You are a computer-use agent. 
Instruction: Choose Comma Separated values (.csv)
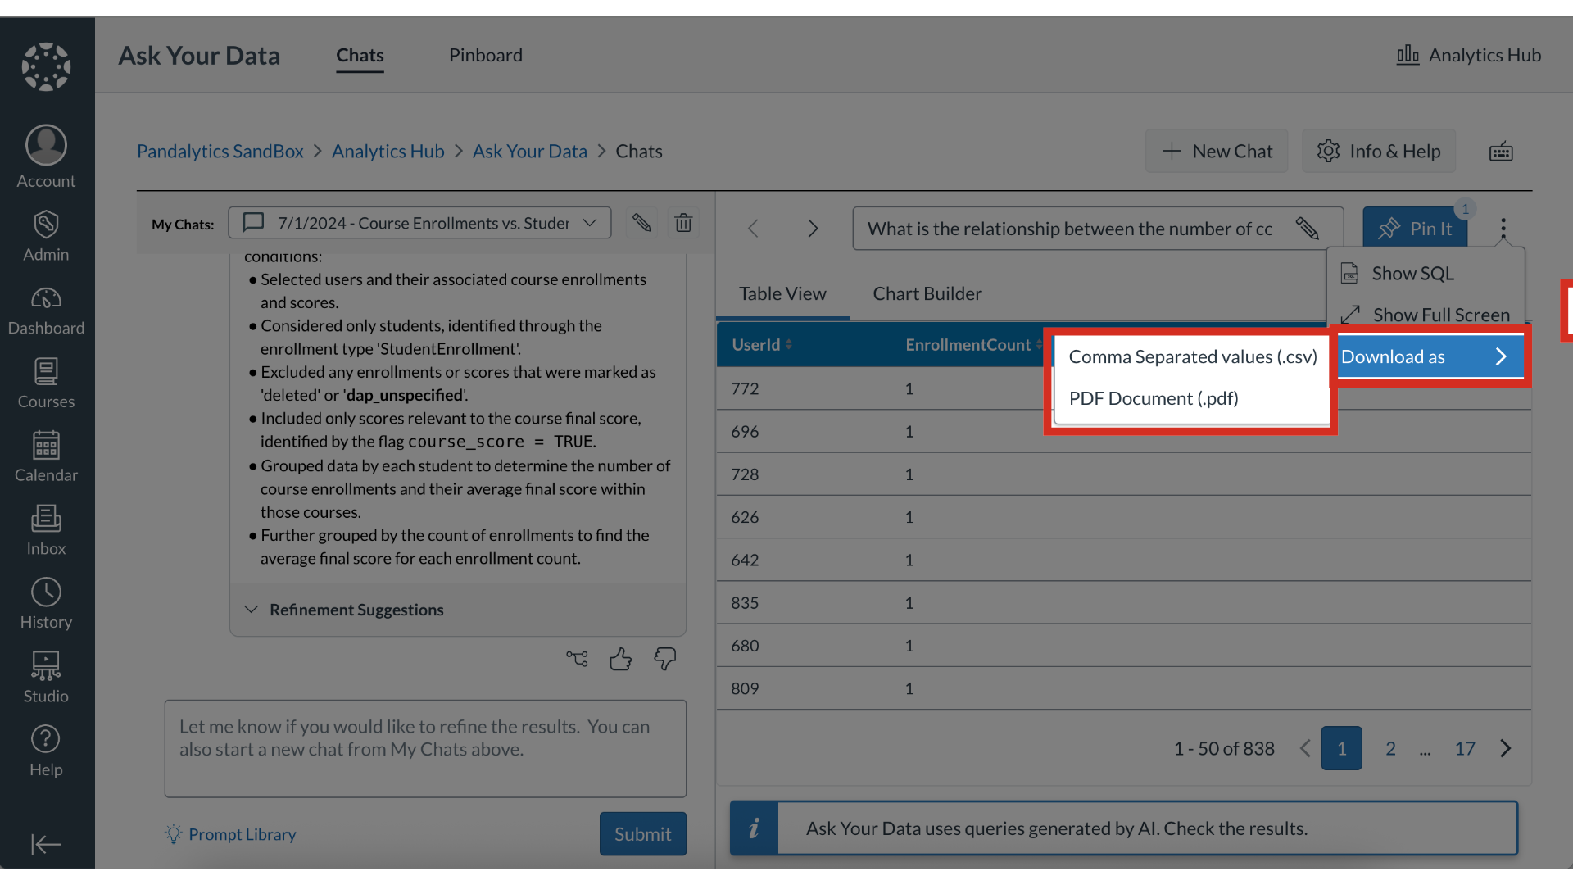tap(1193, 356)
